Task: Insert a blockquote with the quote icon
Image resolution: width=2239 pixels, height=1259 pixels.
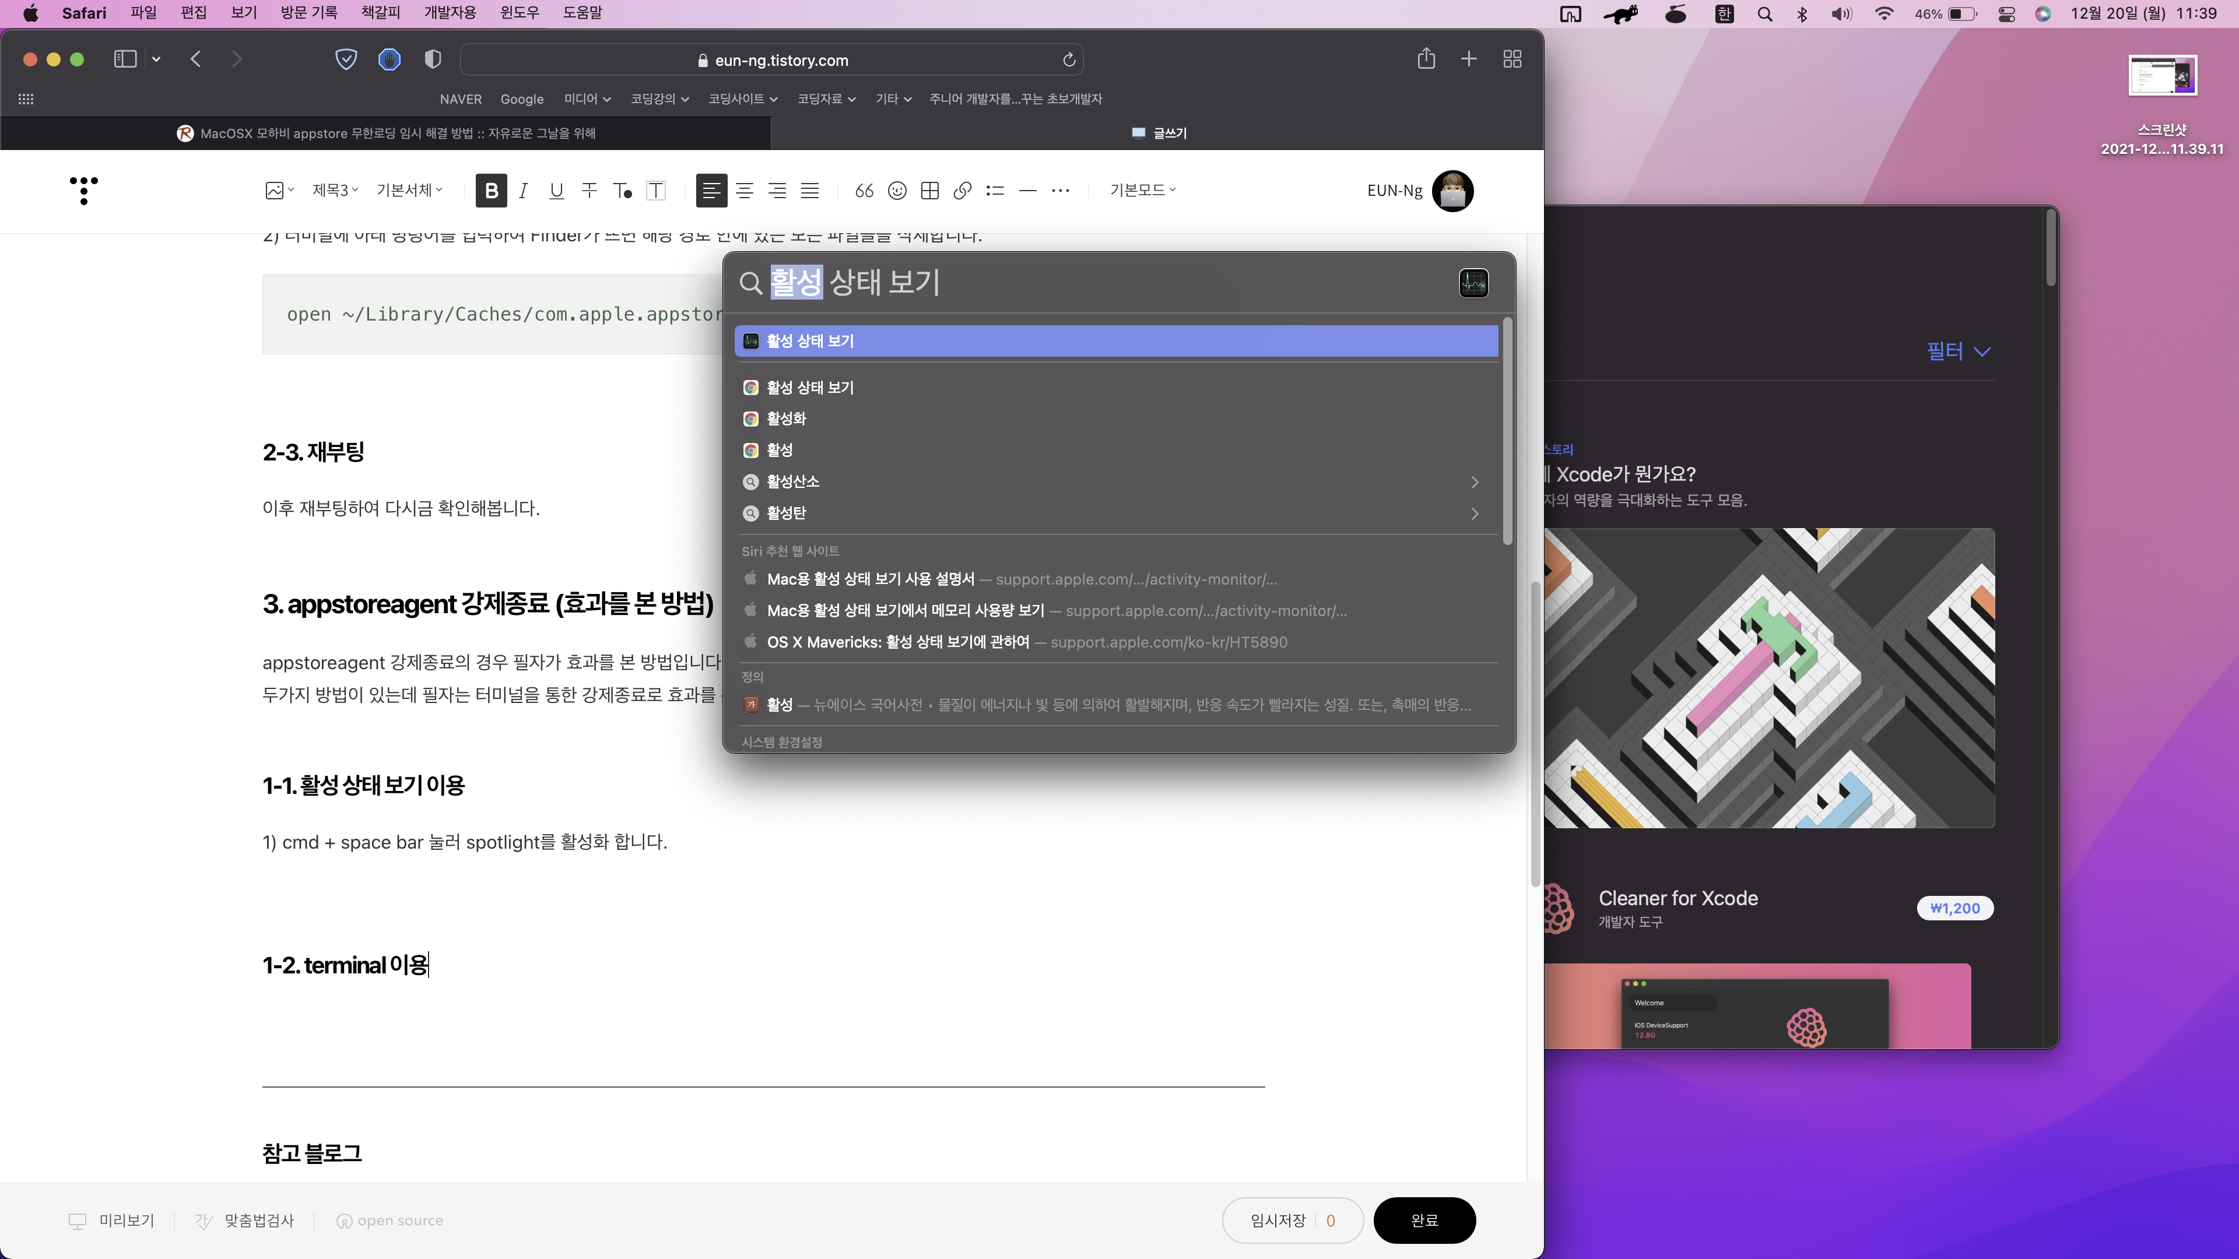Action: (x=864, y=190)
